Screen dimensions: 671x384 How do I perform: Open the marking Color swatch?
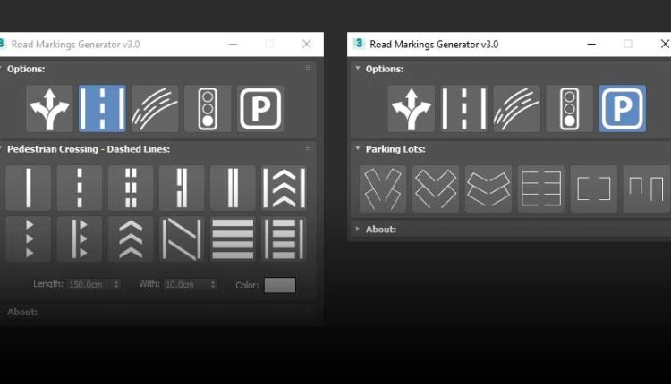tap(279, 285)
